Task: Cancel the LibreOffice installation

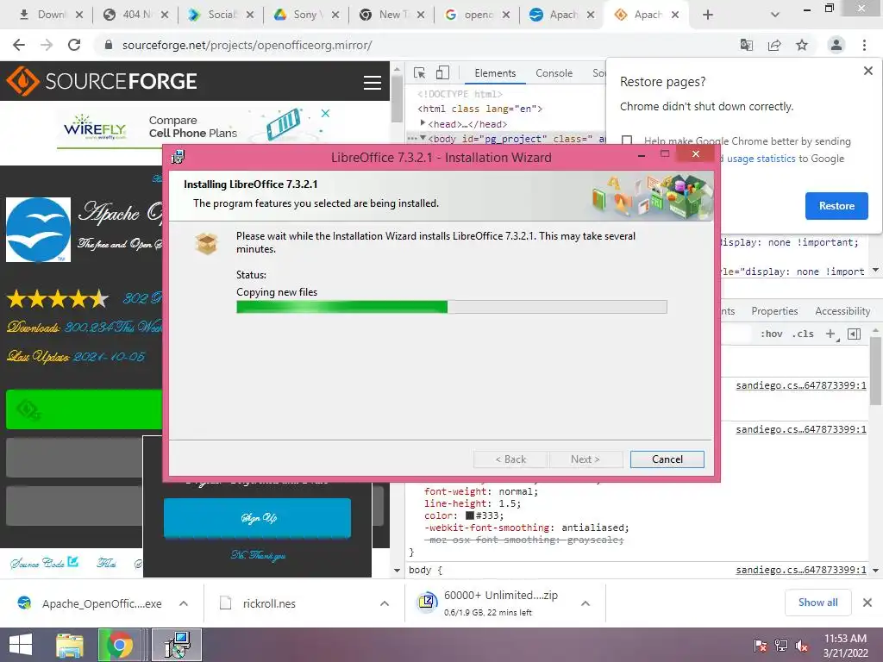Action: point(667,459)
